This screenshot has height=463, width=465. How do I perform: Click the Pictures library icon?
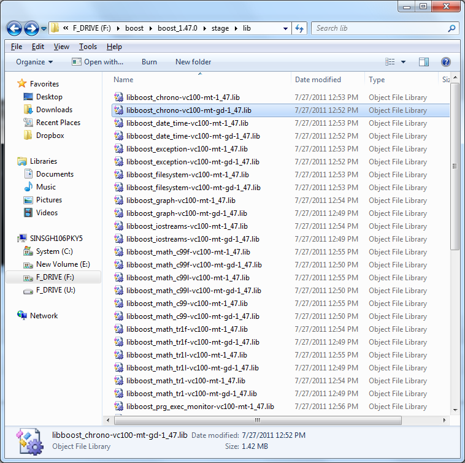tap(28, 200)
